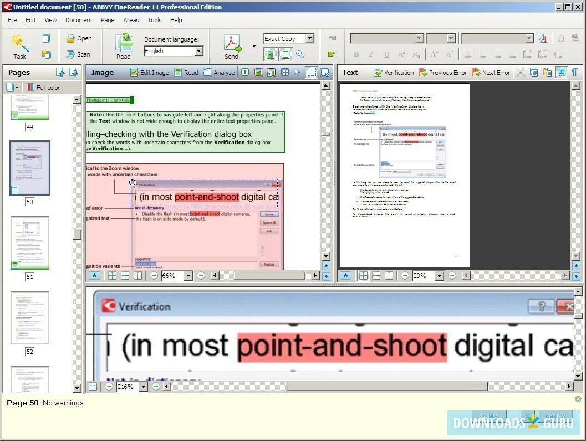Toggle keep pictures option button
This screenshot has width=586, height=441.
(x=271, y=54)
